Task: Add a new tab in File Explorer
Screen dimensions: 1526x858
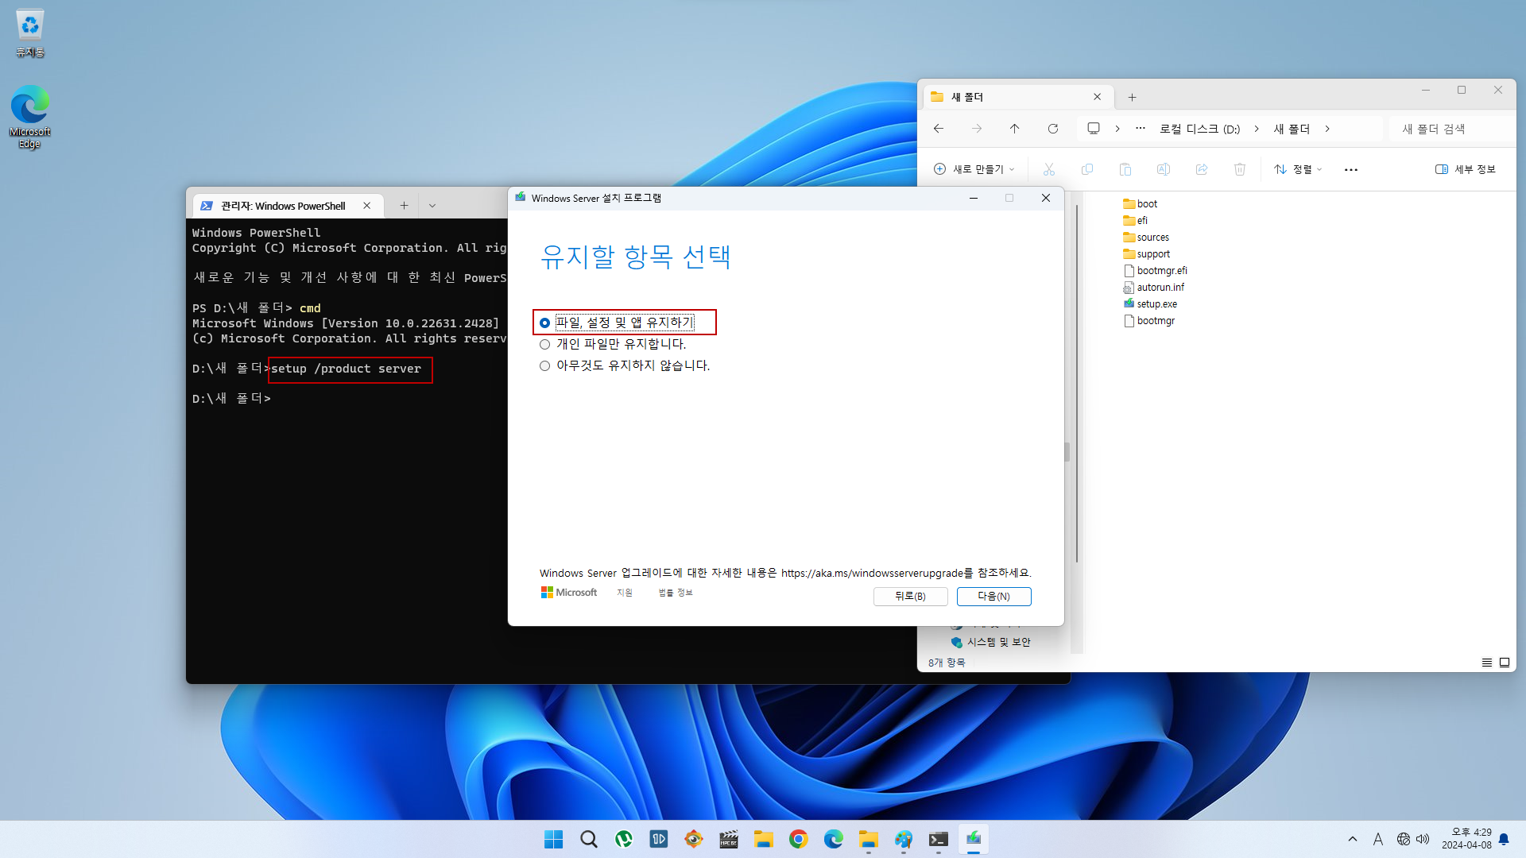Action: [x=1132, y=97]
